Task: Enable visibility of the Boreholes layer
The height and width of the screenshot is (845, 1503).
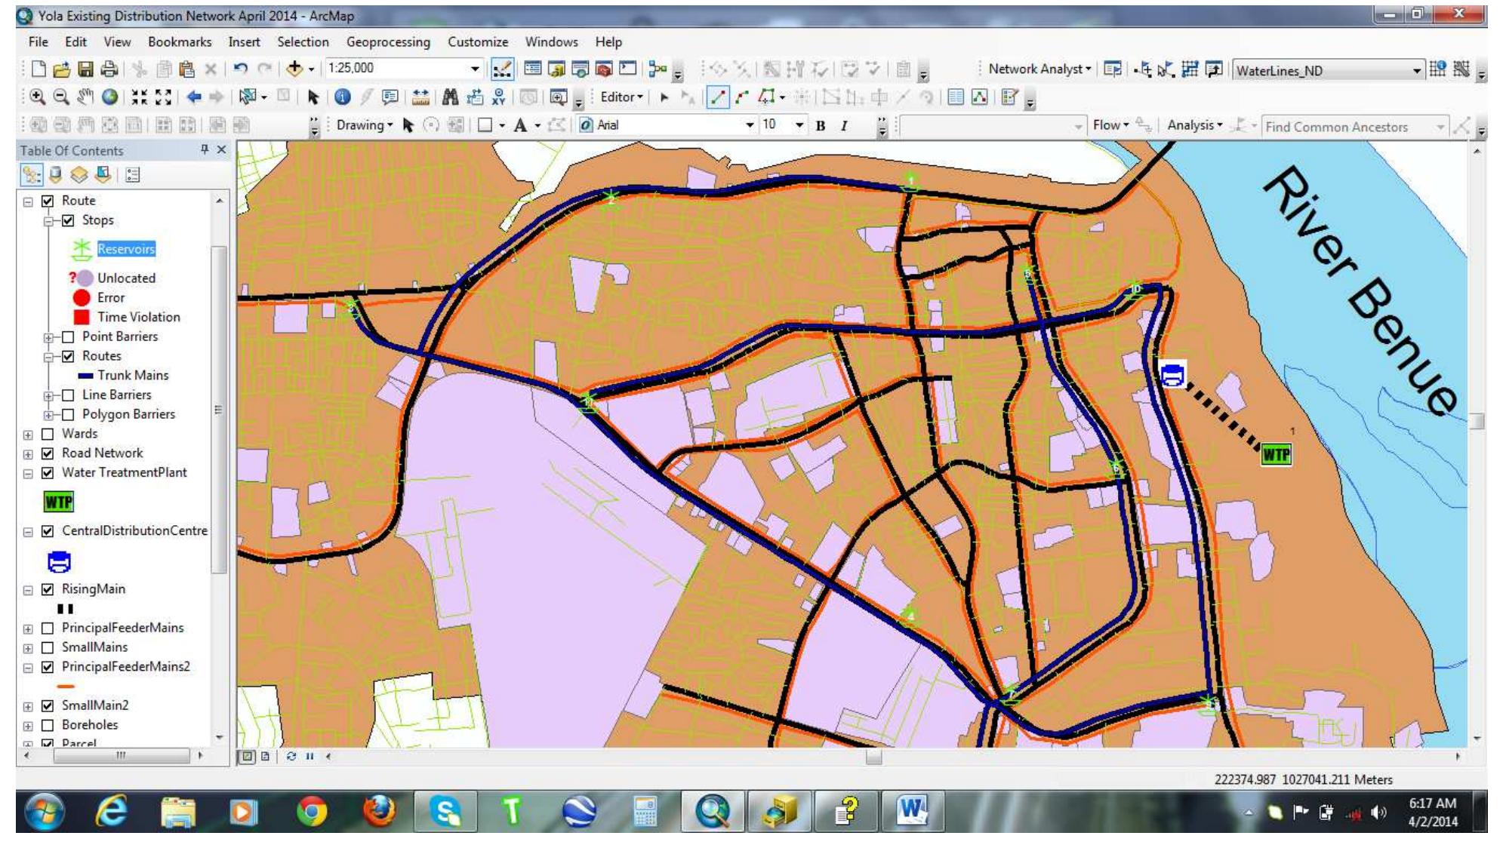Action: click(x=48, y=724)
